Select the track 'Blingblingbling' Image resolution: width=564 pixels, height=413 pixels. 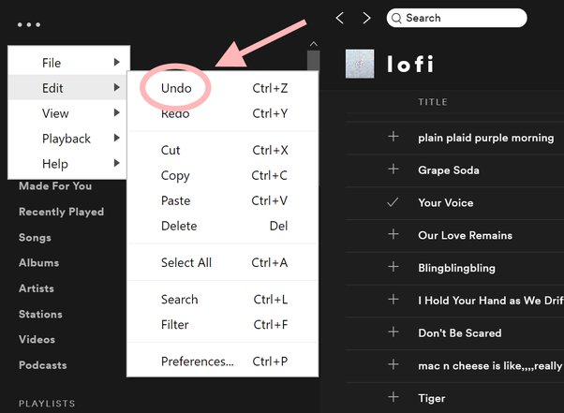[456, 268]
